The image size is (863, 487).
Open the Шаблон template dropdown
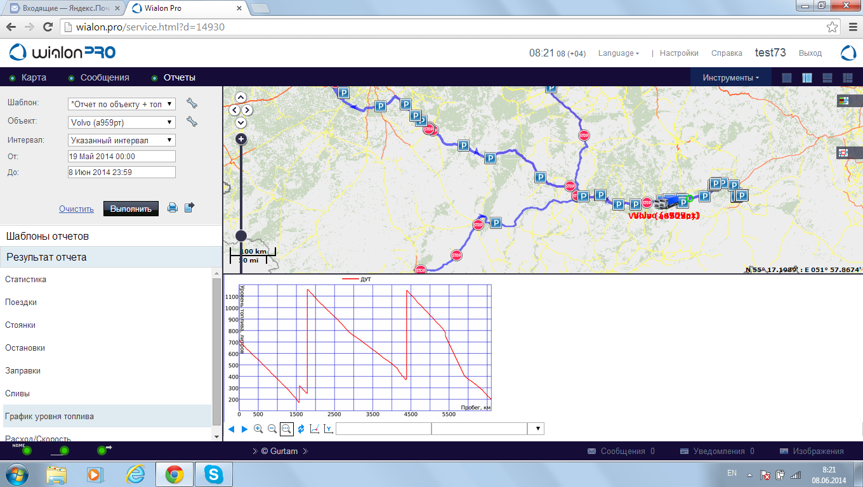[121, 104]
